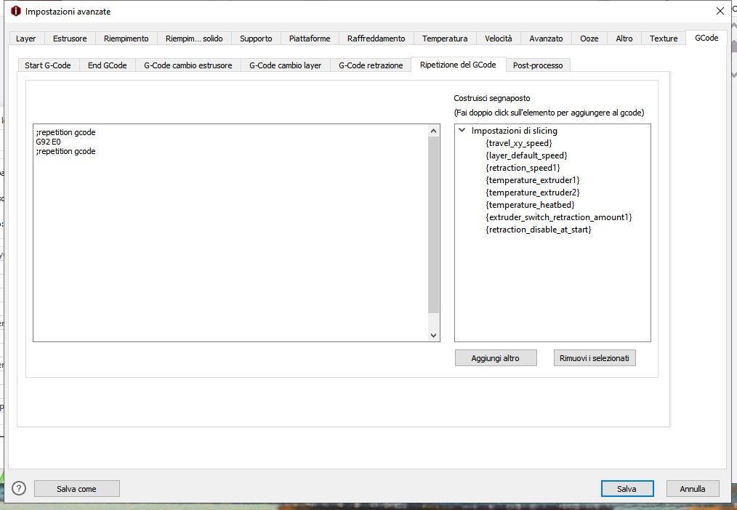
Task: Collapse the Impostazioni di slicing tree
Action: (462, 131)
